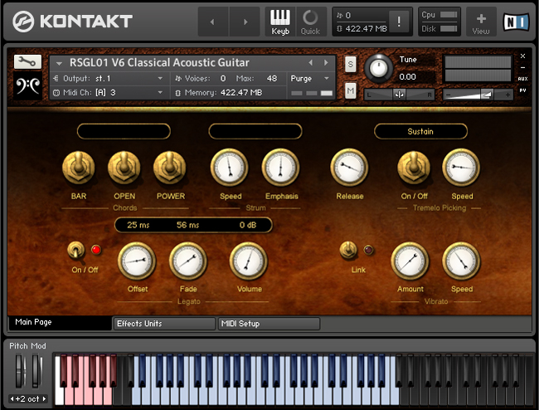The width and height of the screenshot is (539, 410).
Task: Click the empty chords display field
Action: pyautogui.click(x=124, y=131)
